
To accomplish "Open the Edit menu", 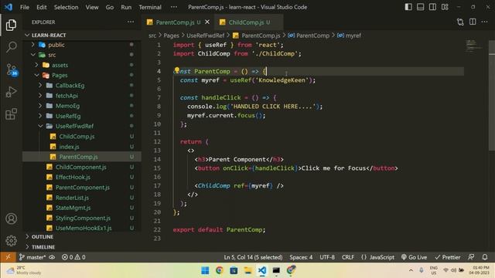I will pos(41,7).
